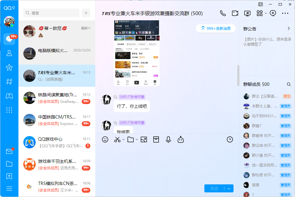Open the 铁路间谍聚集地 conversation
The image size is (295, 197).
point(57,98)
